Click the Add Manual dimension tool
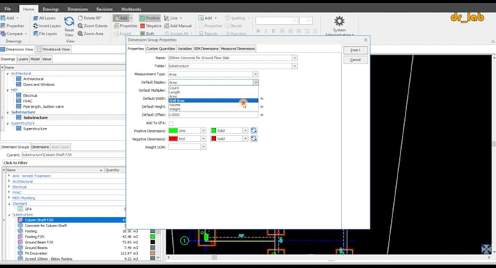The image size is (496, 268). 178,26
